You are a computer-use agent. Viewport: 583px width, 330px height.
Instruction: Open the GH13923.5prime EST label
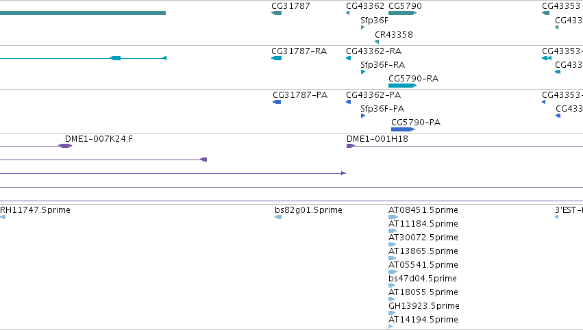424,306
